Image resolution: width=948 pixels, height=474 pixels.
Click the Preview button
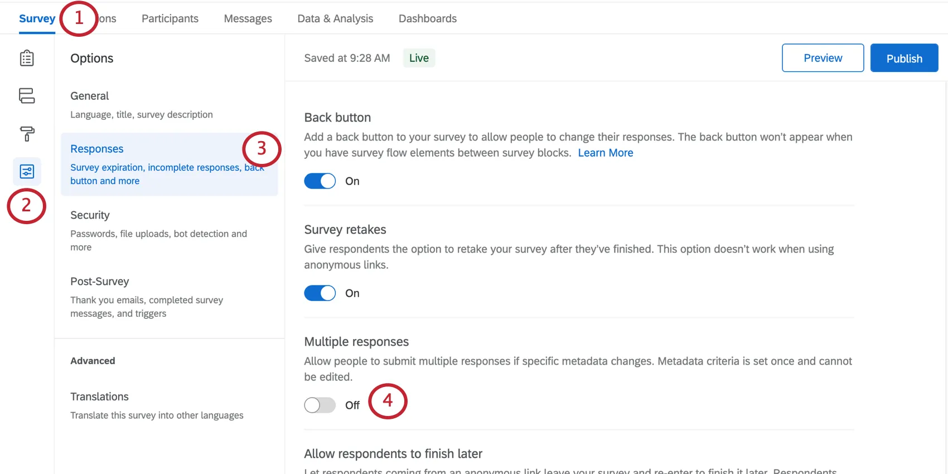click(823, 58)
